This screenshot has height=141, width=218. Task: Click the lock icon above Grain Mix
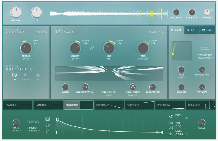[212, 9]
